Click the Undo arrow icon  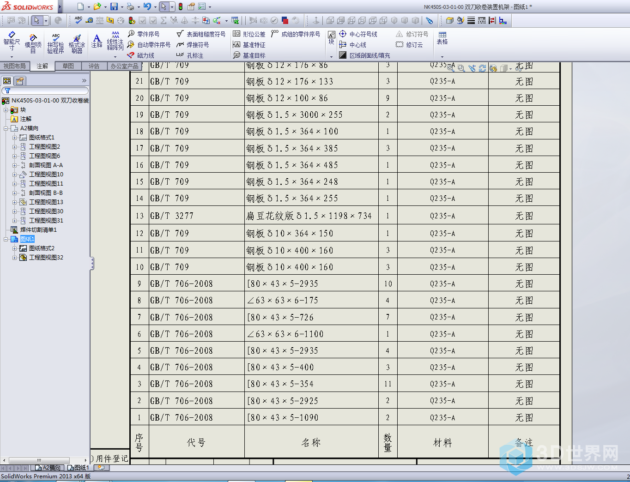tap(147, 7)
